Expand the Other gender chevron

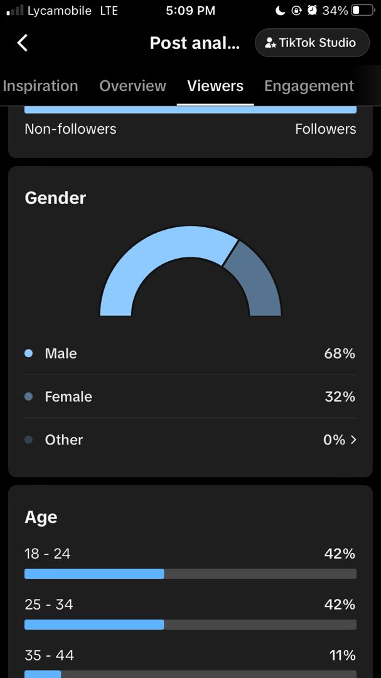pyautogui.click(x=353, y=439)
